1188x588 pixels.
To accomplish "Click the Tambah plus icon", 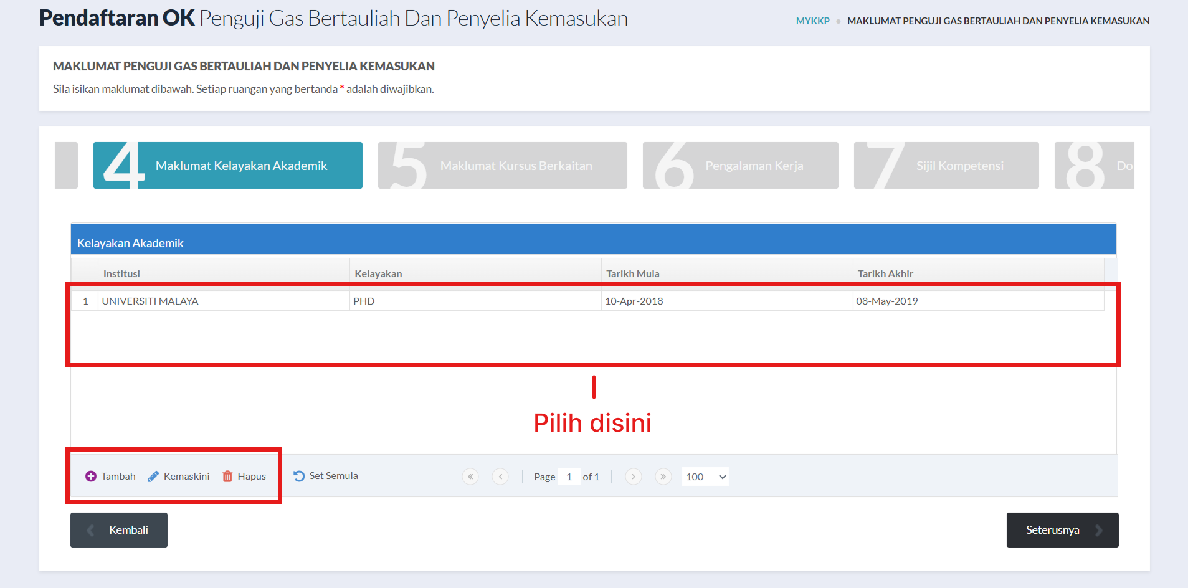I will pos(91,477).
